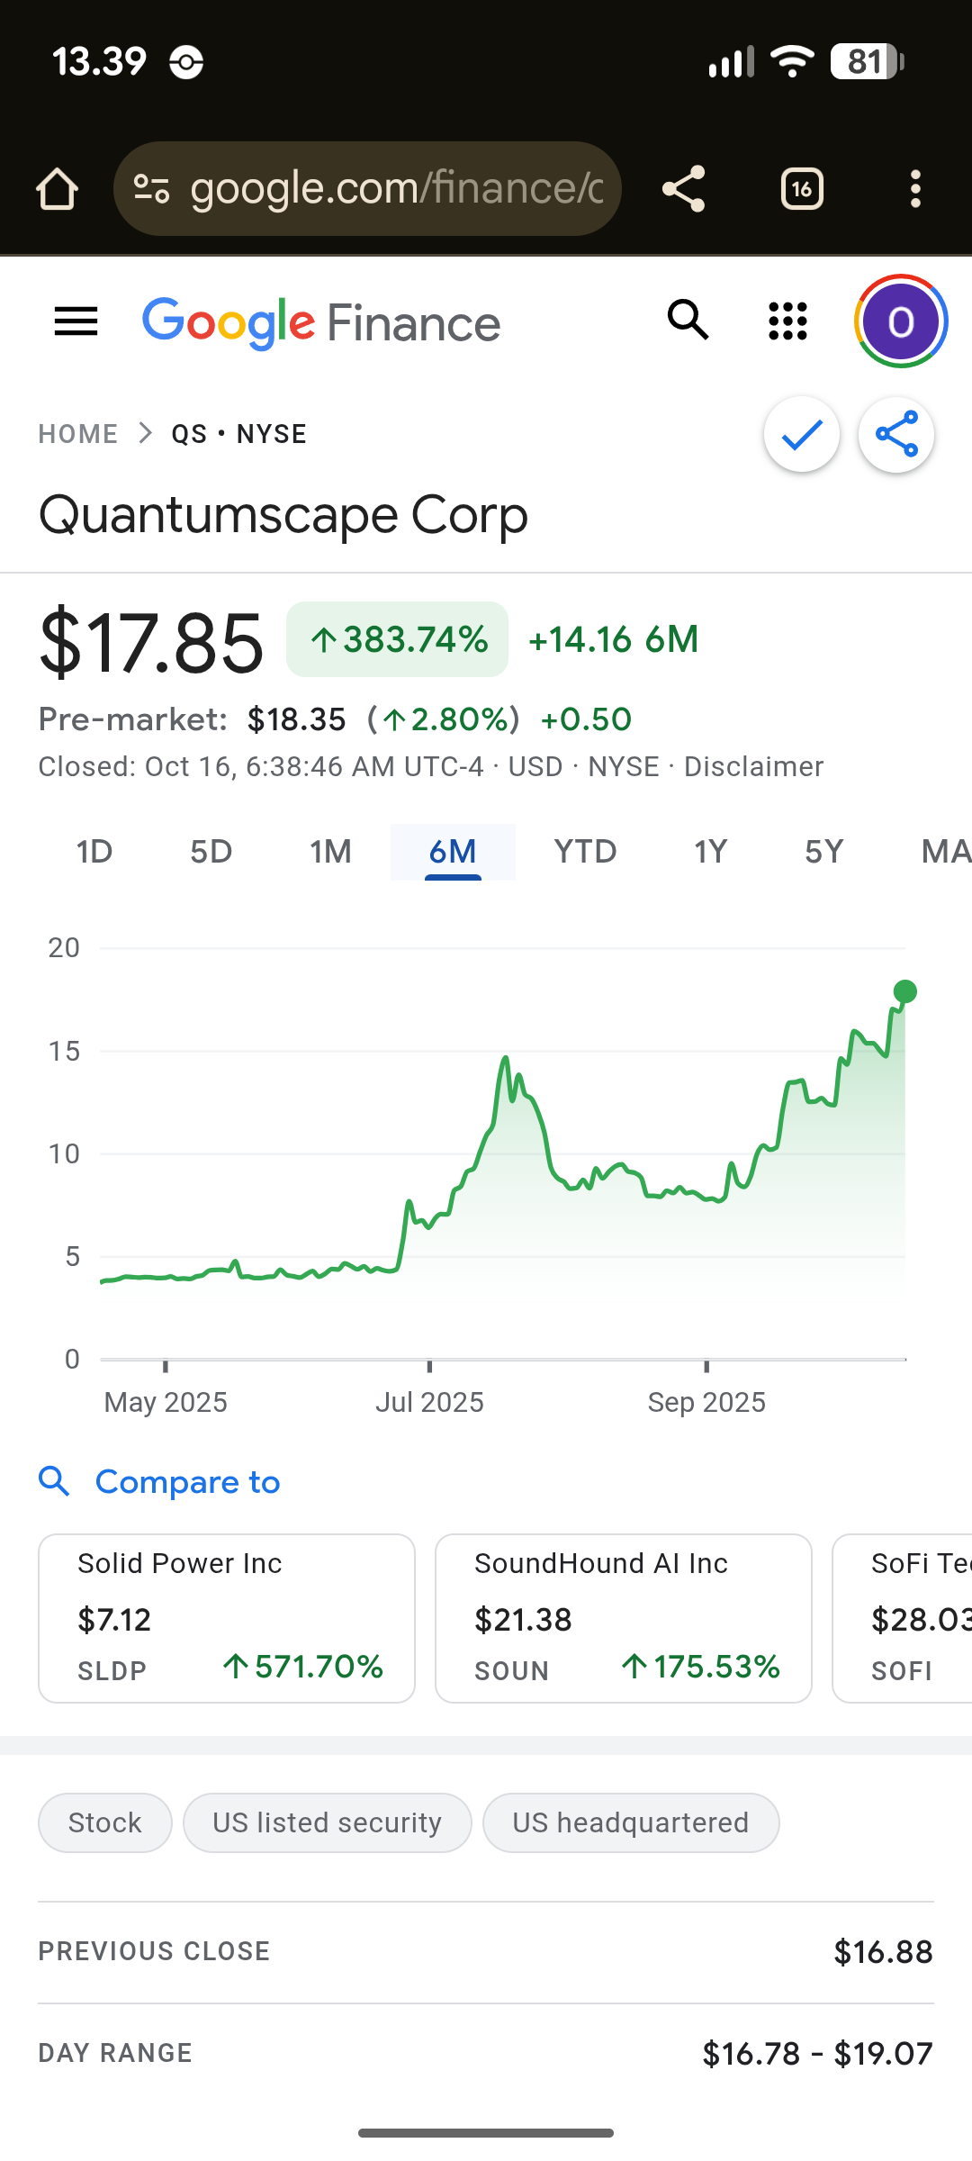This screenshot has height=2161, width=972.
Task: Share the Quantumscape stock page
Action: point(896,435)
